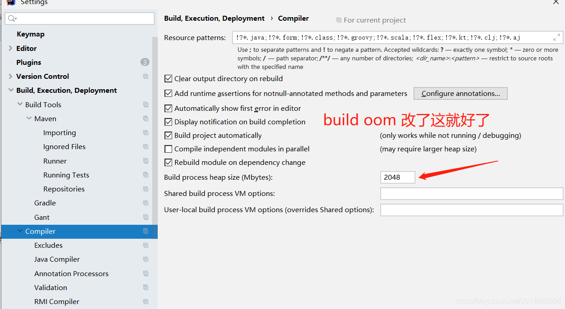Open the RMI Compiler settings page
The width and height of the screenshot is (565, 309).
coord(57,302)
